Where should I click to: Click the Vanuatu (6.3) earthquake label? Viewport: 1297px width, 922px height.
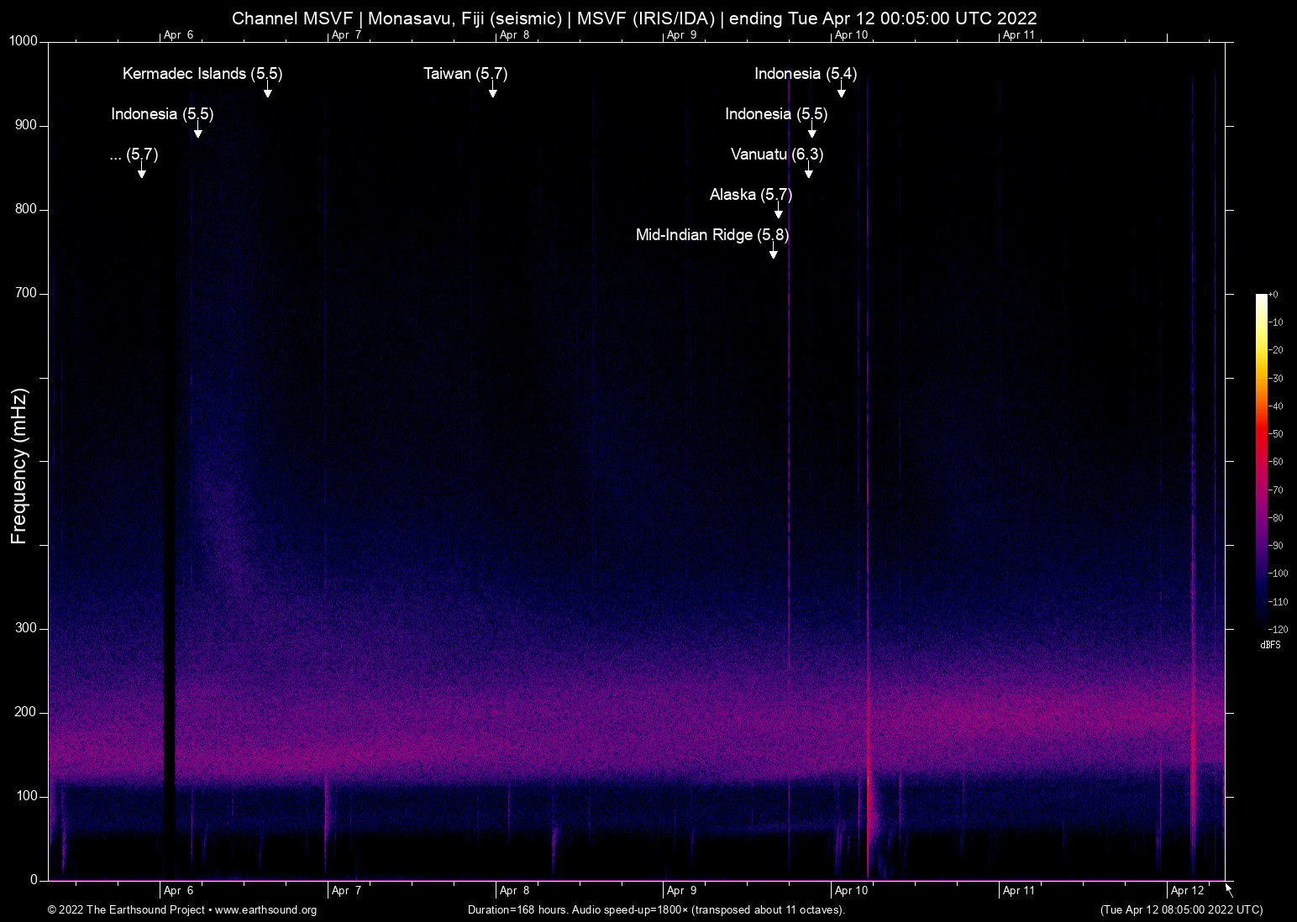776,155
